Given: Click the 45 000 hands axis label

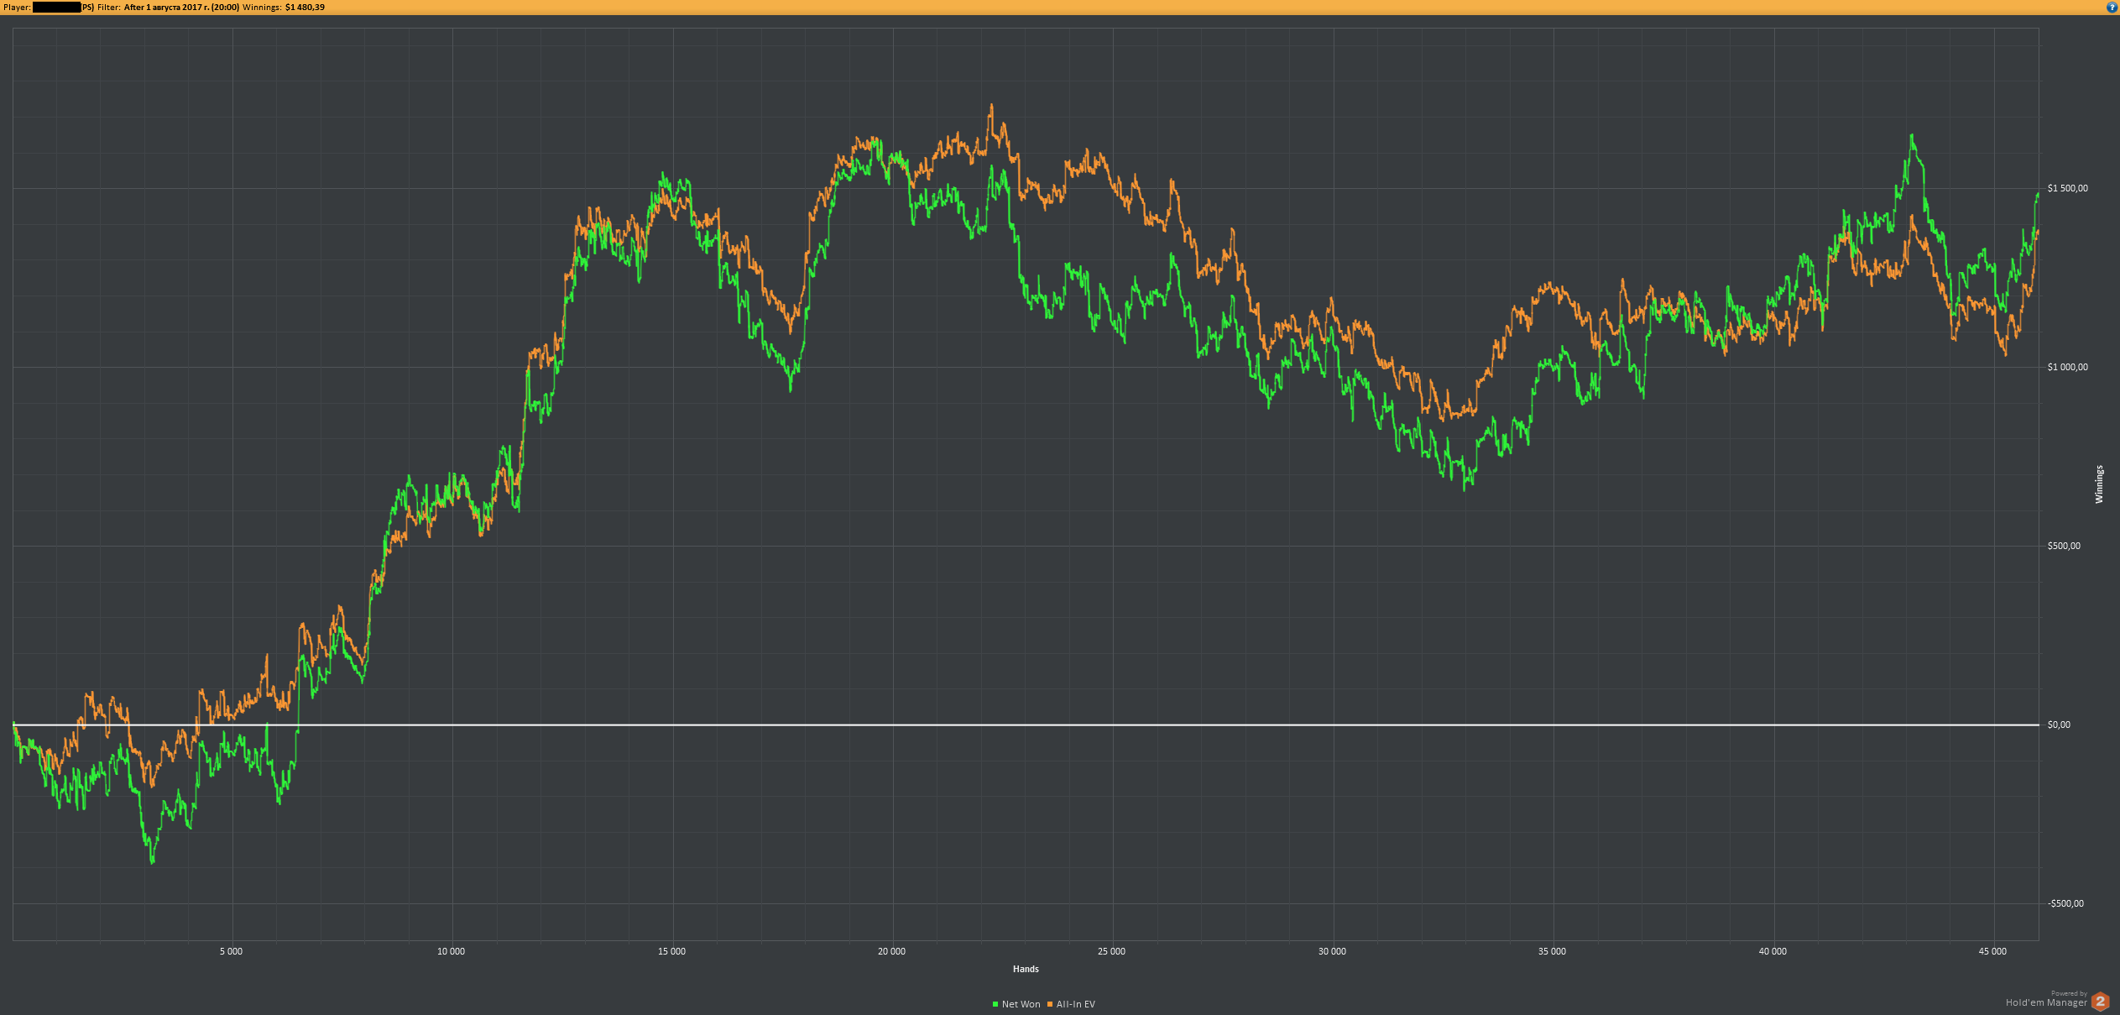Looking at the screenshot, I should (1992, 951).
